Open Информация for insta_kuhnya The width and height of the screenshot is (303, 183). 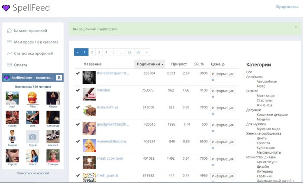(222, 108)
